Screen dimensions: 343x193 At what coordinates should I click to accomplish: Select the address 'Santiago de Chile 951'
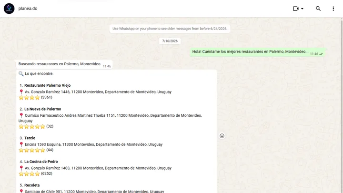coord(43,191)
